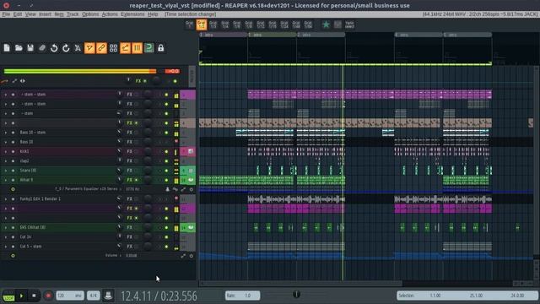Open the Insert menu

tap(45, 14)
